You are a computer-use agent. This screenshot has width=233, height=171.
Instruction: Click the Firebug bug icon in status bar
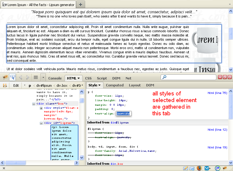225,168
